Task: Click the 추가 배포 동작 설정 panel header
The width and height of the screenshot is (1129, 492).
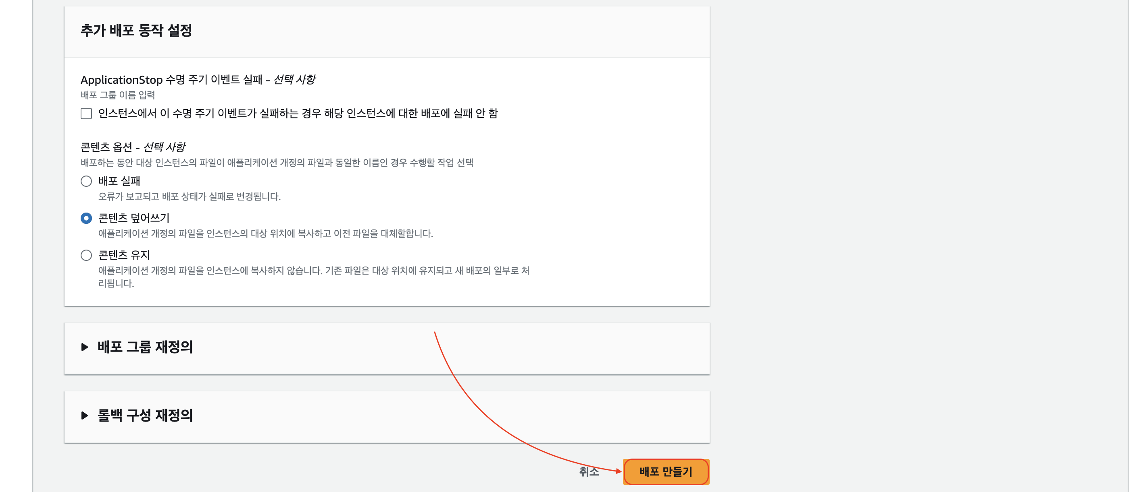Action: pyautogui.click(x=136, y=31)
